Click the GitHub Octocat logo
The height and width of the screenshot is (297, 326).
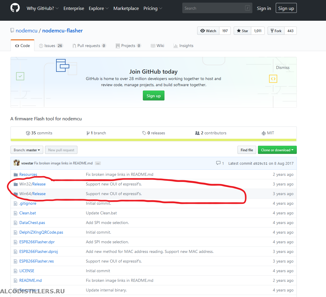click(15, 8)
